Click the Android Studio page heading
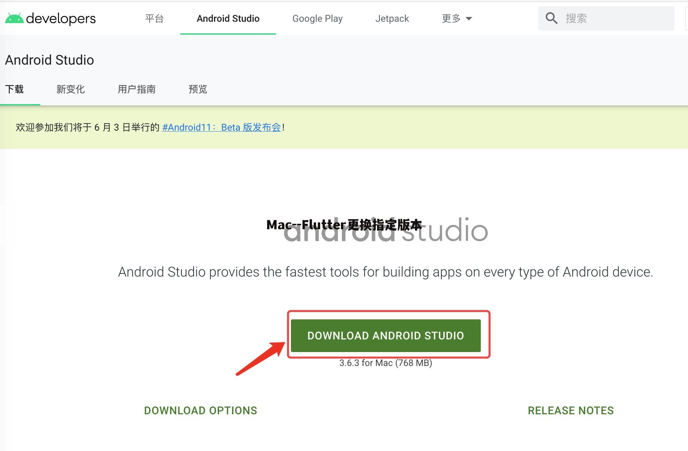Viewport: 688px width, 451px height. [49, 60]
